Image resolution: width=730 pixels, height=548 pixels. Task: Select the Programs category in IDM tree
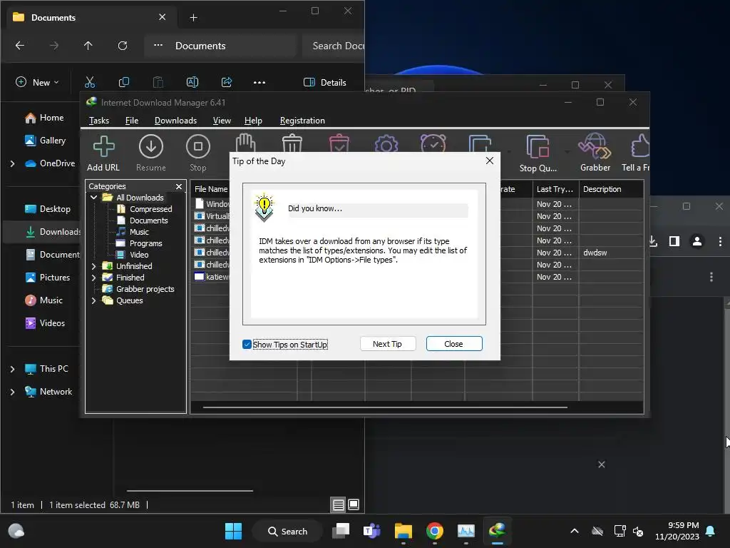145,244
